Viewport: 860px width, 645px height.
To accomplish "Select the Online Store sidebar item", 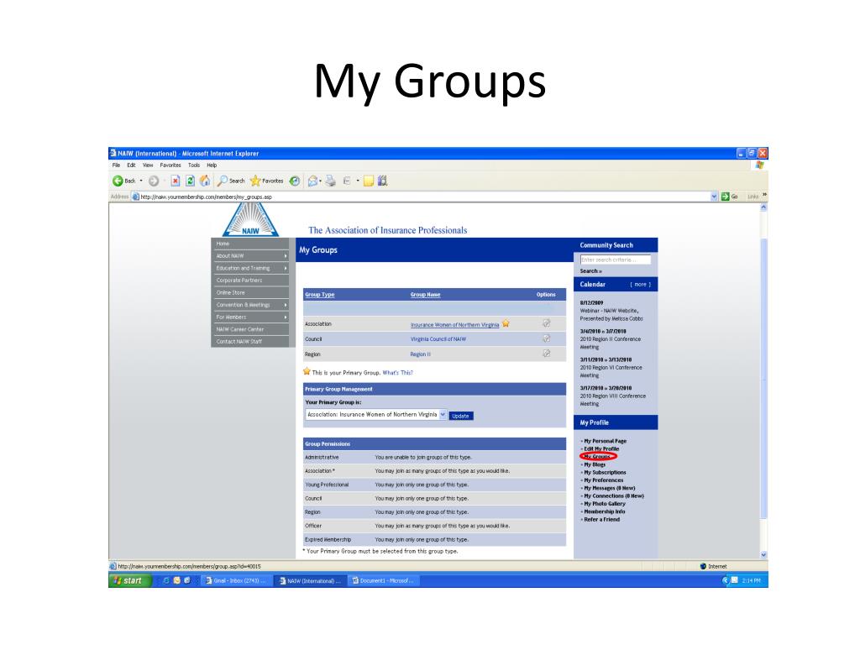I will pyautogui.click(x=249, y=292).
